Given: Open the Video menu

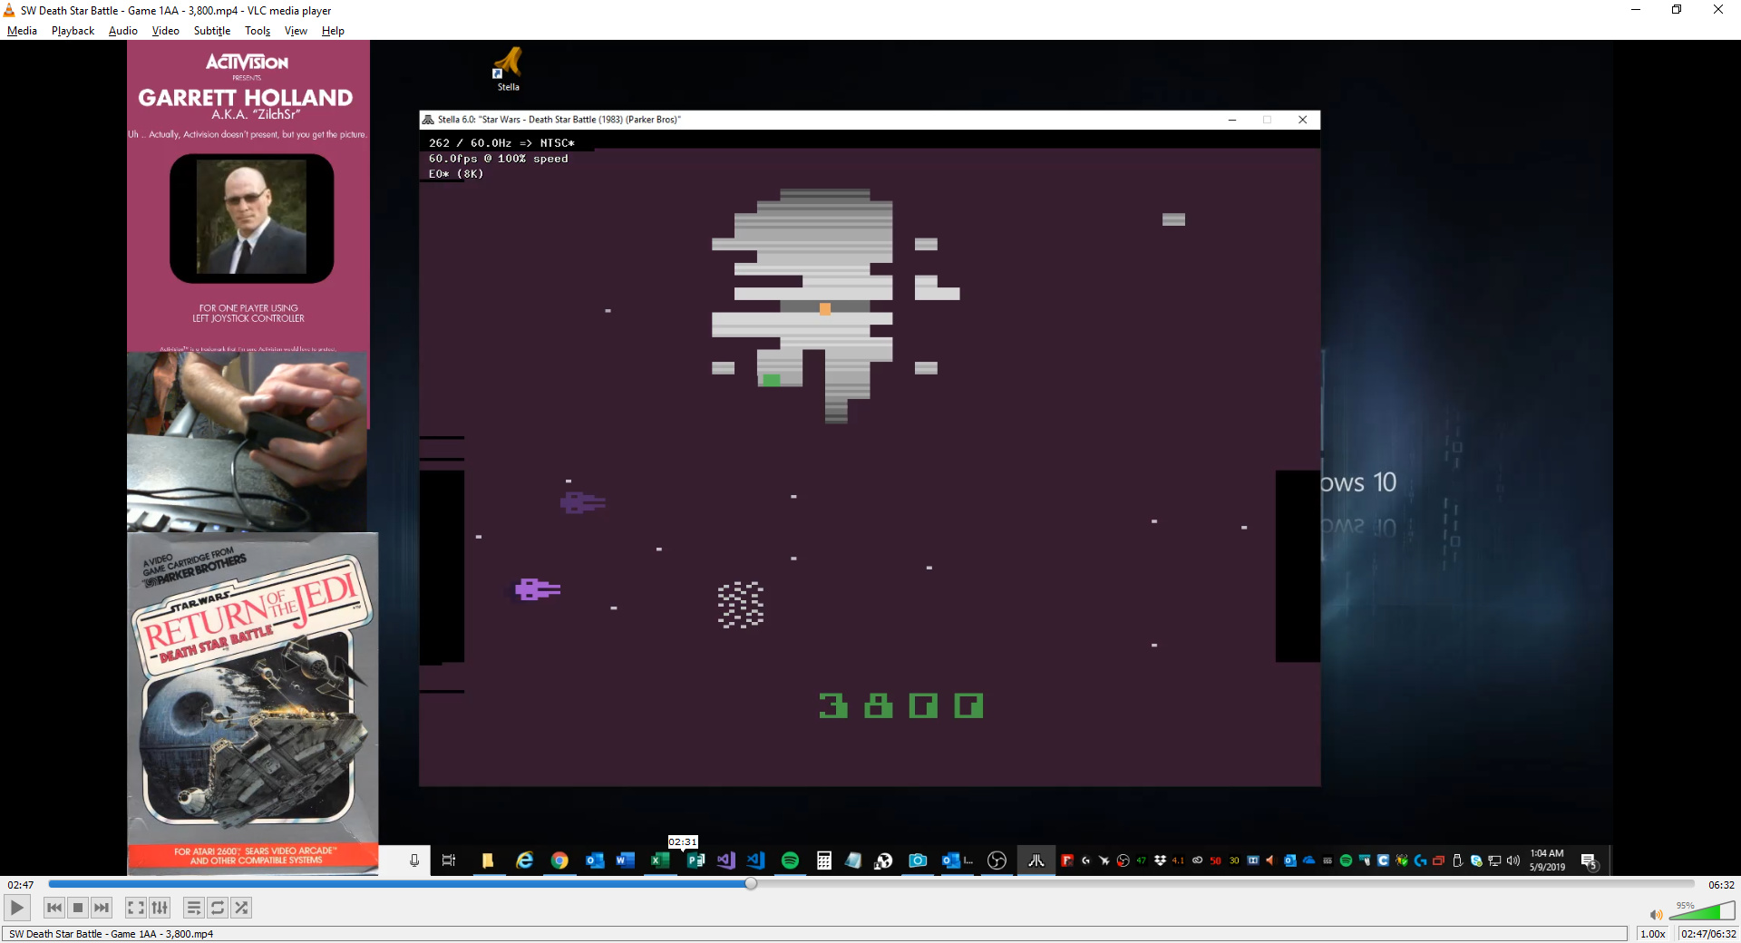Looking at the screenshot, I should [x=166, y=31].
